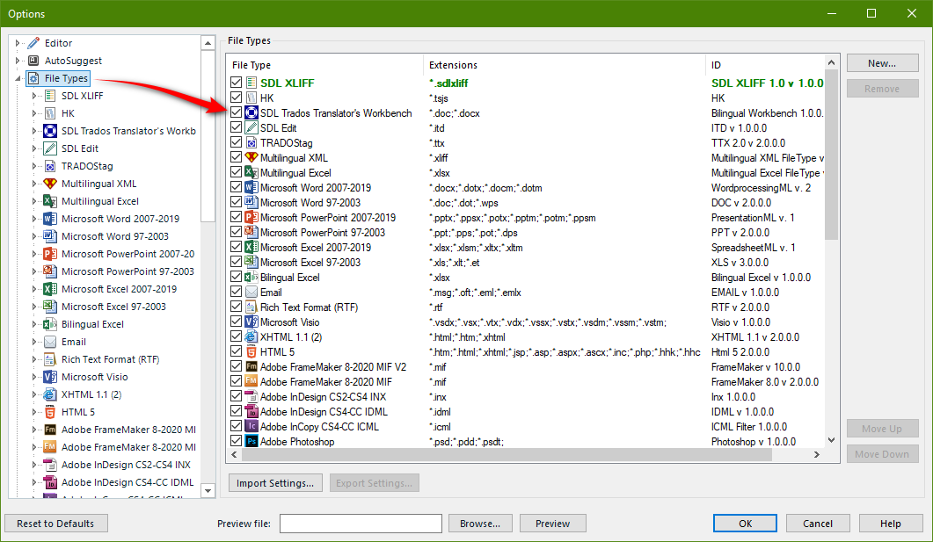Click SDL Trados Translator's Workbench icon in list
The height and width of the screenshot is (542, 933).
251,112
